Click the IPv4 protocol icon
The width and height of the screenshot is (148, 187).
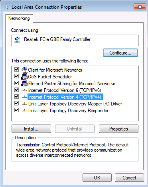[x=24, y=97]
